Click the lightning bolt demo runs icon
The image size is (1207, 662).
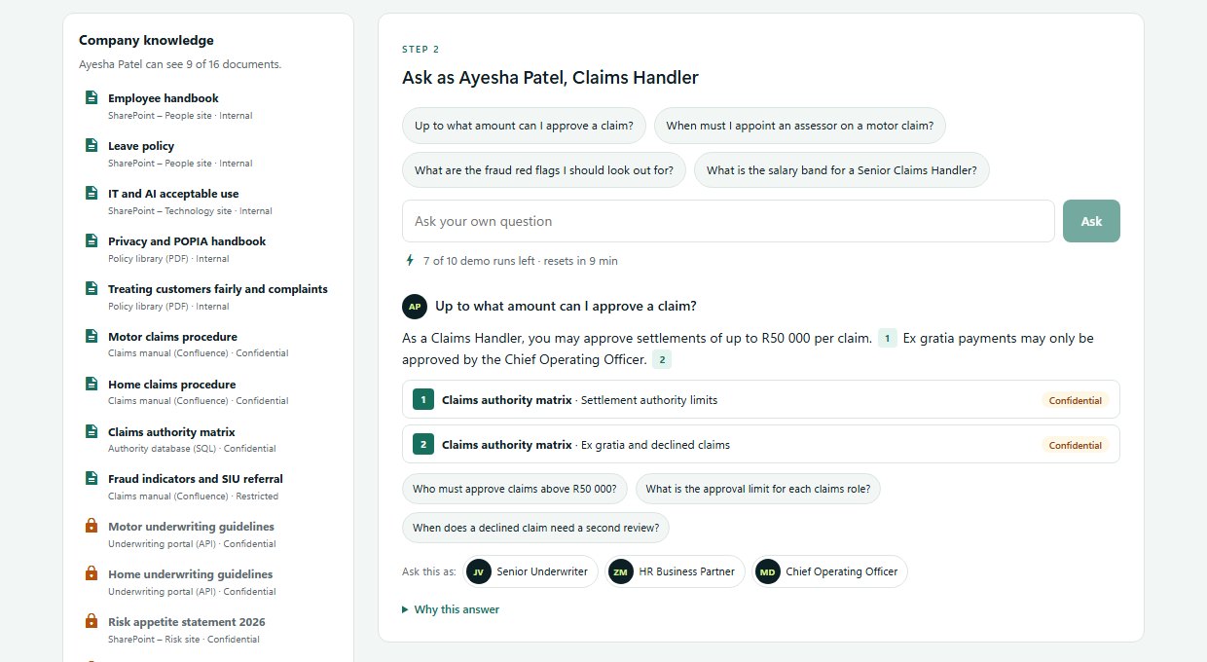click(x=410, y=261)
